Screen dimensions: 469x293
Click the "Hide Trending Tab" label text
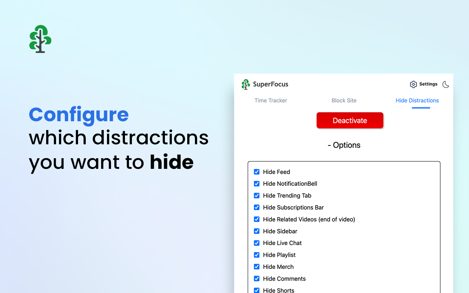[287, 196]
